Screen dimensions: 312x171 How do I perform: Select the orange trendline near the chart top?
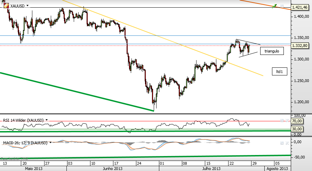(265, 5)
